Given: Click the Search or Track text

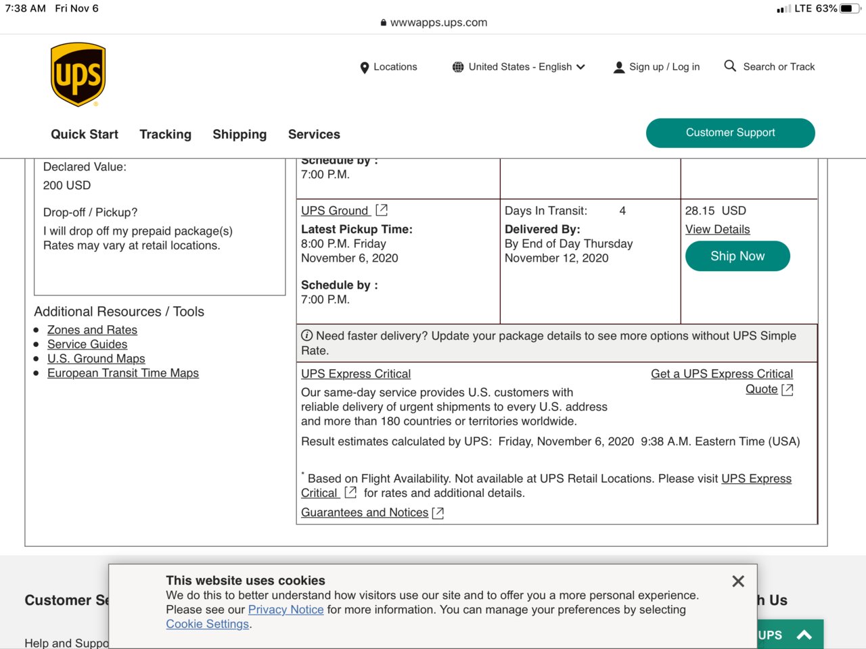Looking at the screenshot, I should 779,67.
